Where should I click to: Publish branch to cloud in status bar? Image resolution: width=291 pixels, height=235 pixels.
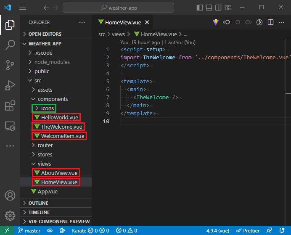[50, 230]
